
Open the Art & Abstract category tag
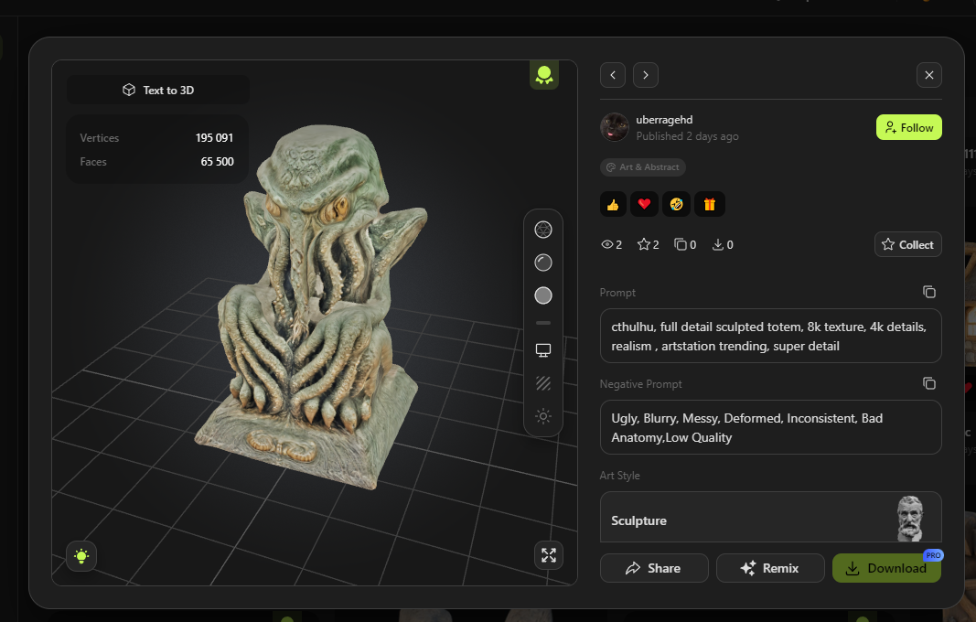click(643, 167)
